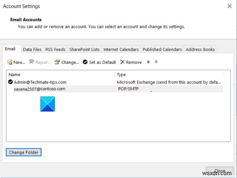Close the Account Settings dialog with X
The width and height of the screenshot is (237, 178).
pos(229,6)
